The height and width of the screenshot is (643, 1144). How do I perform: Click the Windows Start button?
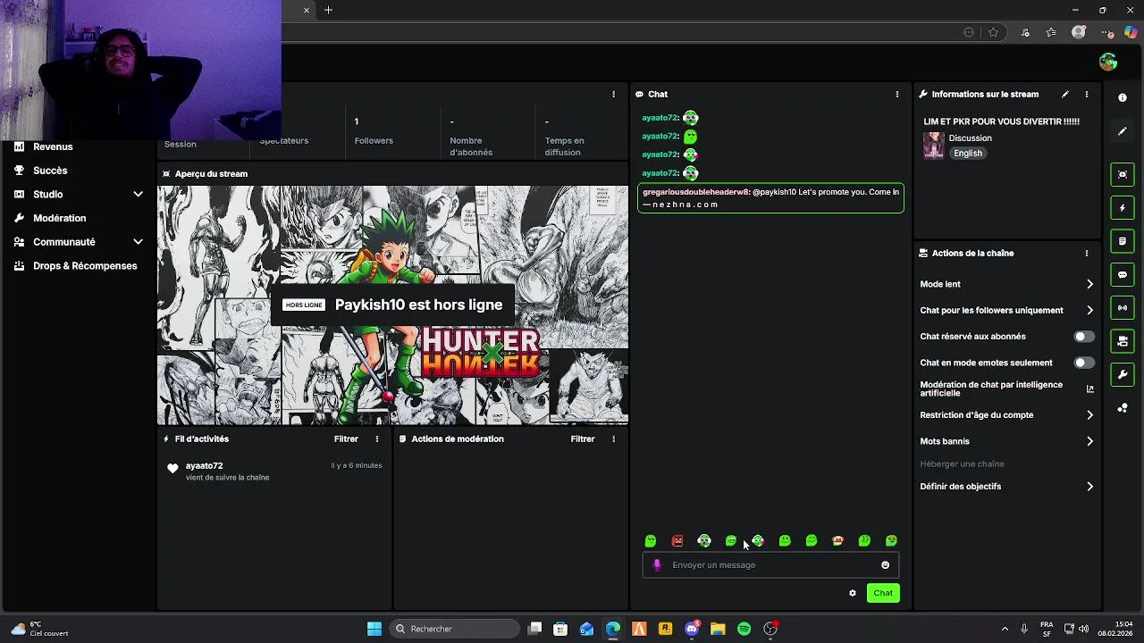coord(374,629)
